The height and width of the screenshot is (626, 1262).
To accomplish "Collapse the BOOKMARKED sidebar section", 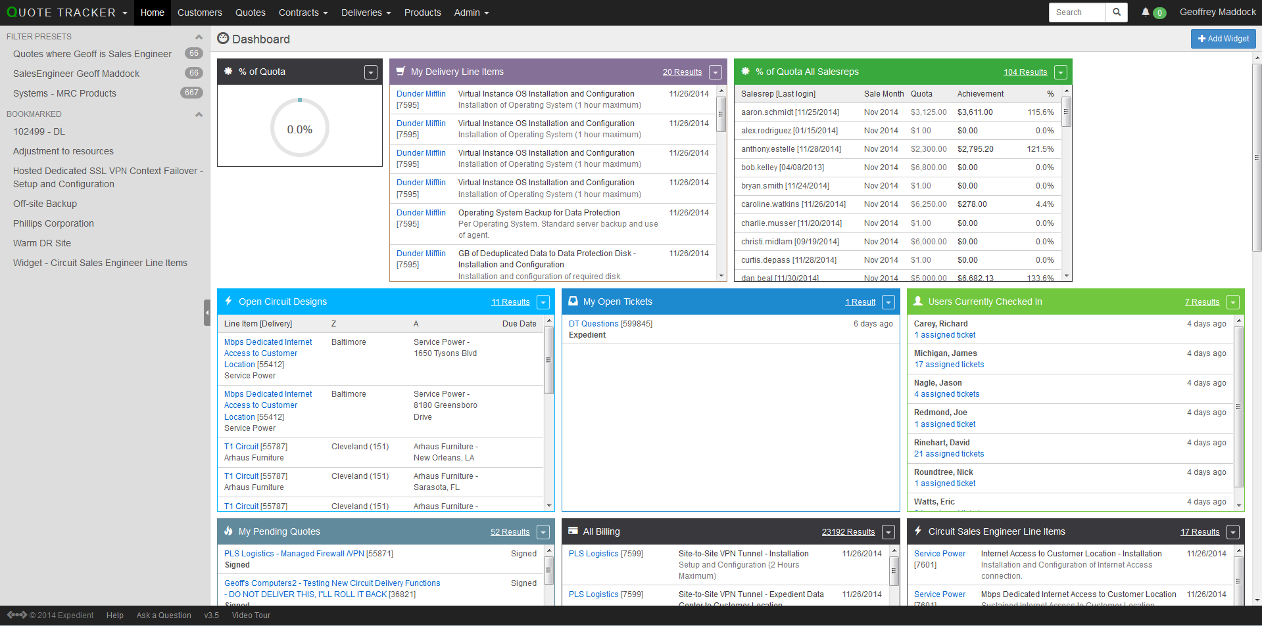I will click(199, 114).
